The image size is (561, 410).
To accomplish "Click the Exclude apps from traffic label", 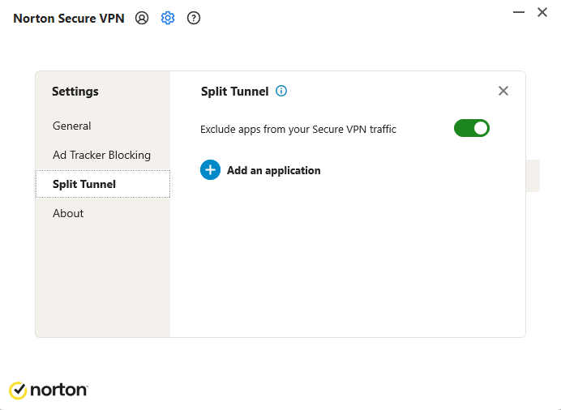I will coord(298,129).
